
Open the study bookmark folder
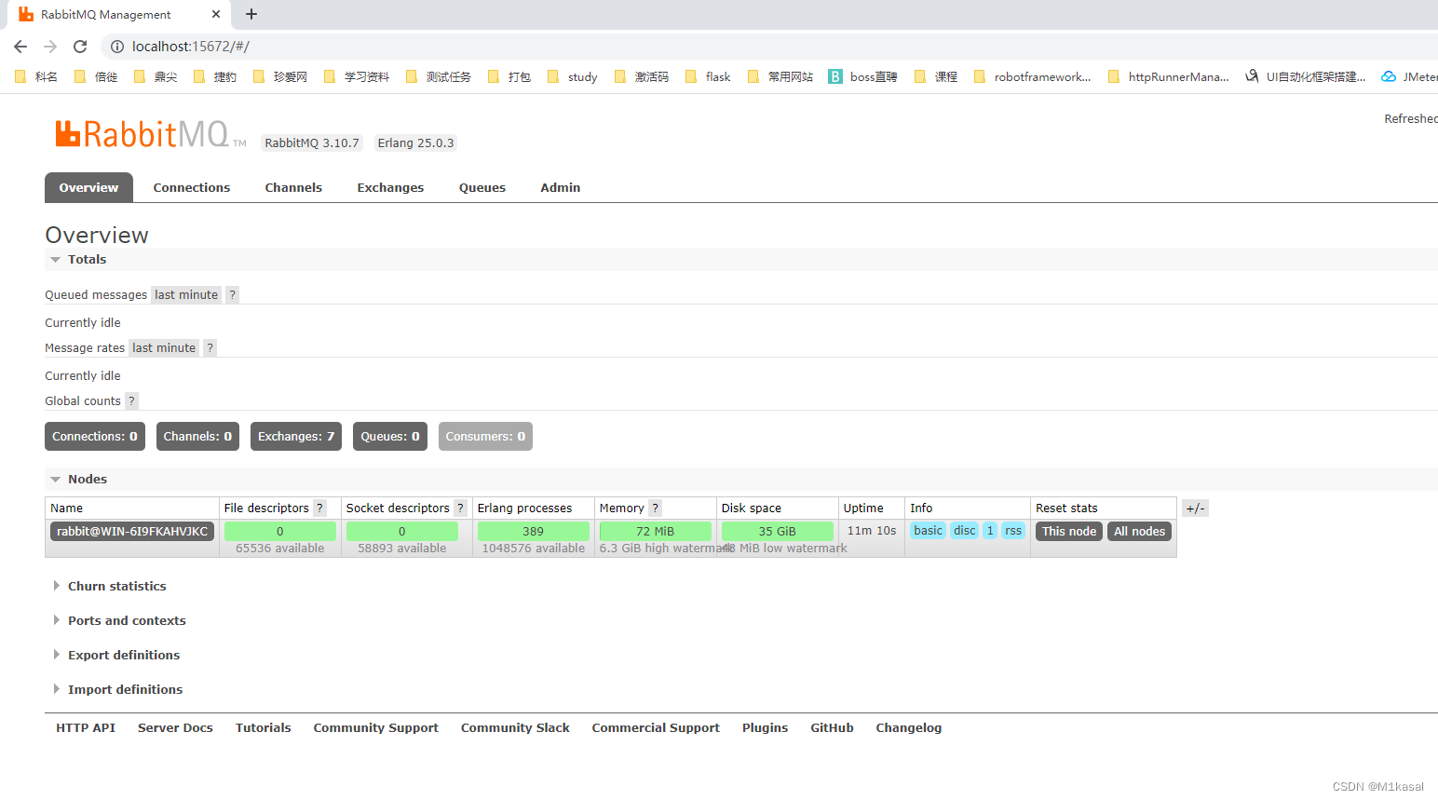tap(573, 76)
